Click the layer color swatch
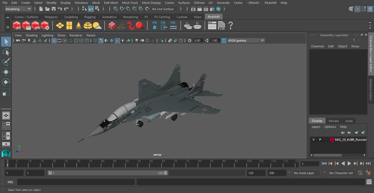The image size is (374, 193). point(332,140)
